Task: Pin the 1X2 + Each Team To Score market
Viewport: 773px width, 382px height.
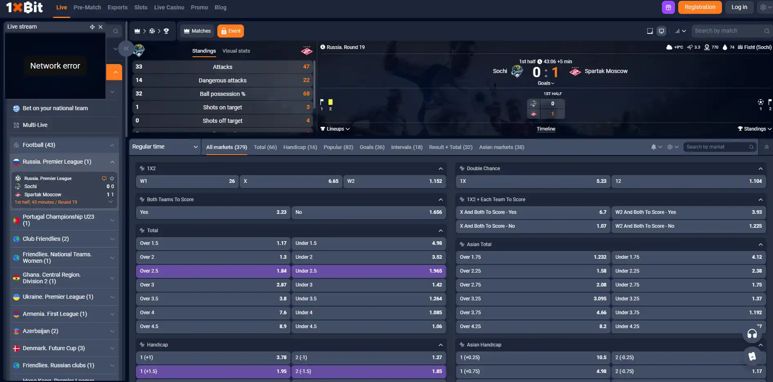Action: pos(462,200)
